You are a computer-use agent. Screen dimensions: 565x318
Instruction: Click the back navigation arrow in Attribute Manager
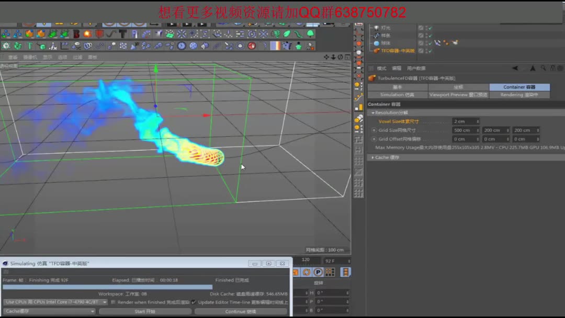514,67
